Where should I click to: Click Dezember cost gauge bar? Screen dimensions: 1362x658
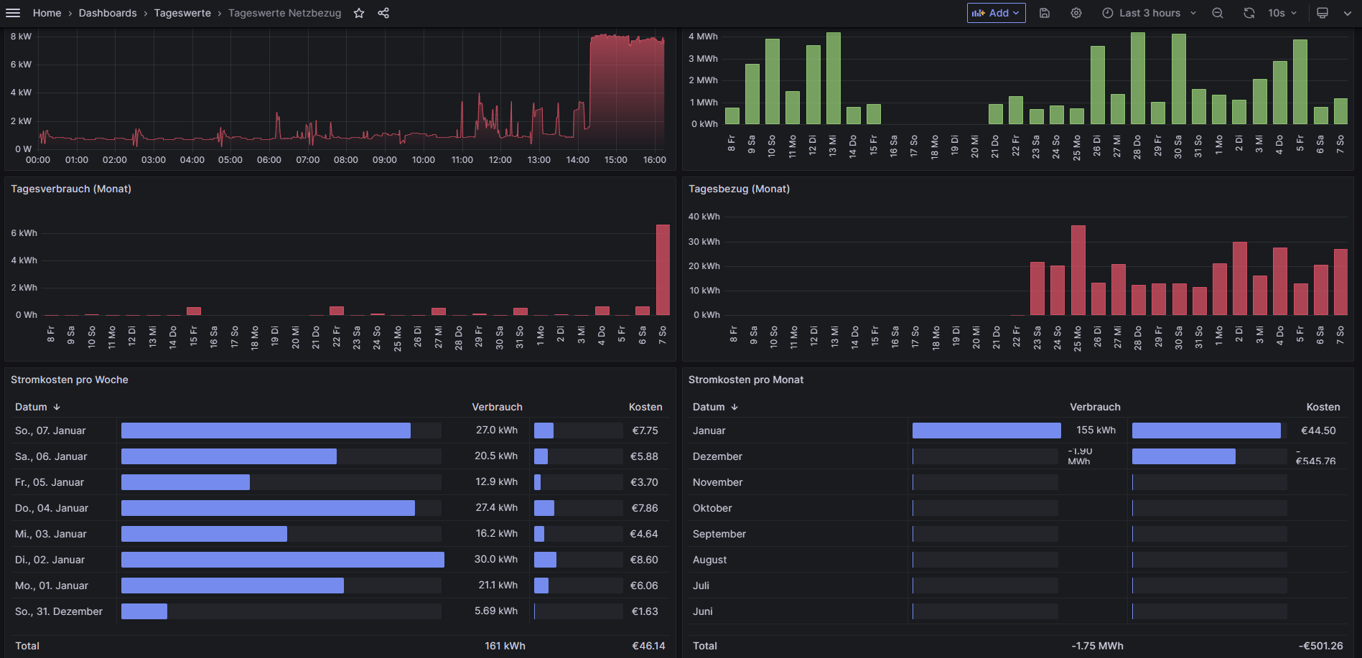[1183, 456]
